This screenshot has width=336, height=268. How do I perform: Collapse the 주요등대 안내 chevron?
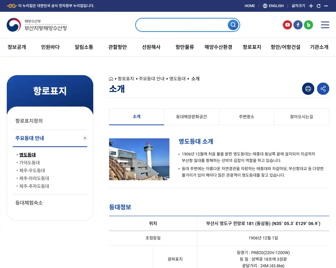click(85, 138)
